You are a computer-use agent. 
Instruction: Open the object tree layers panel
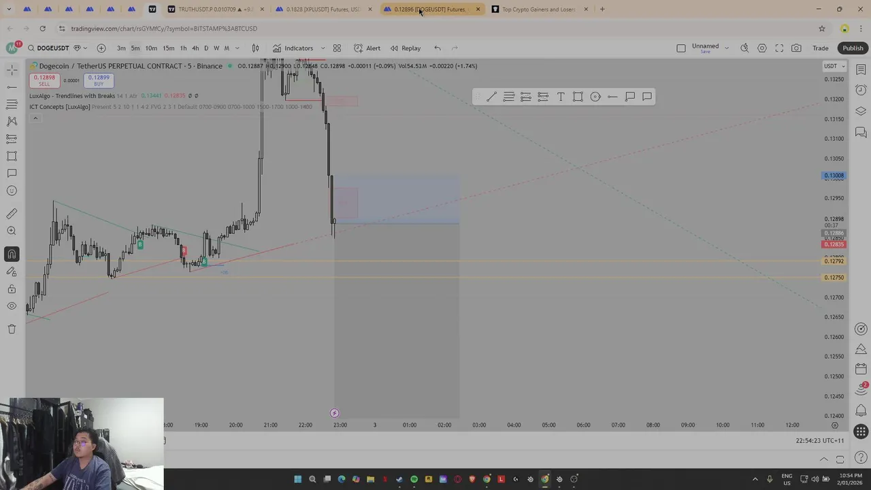(861, 111)
